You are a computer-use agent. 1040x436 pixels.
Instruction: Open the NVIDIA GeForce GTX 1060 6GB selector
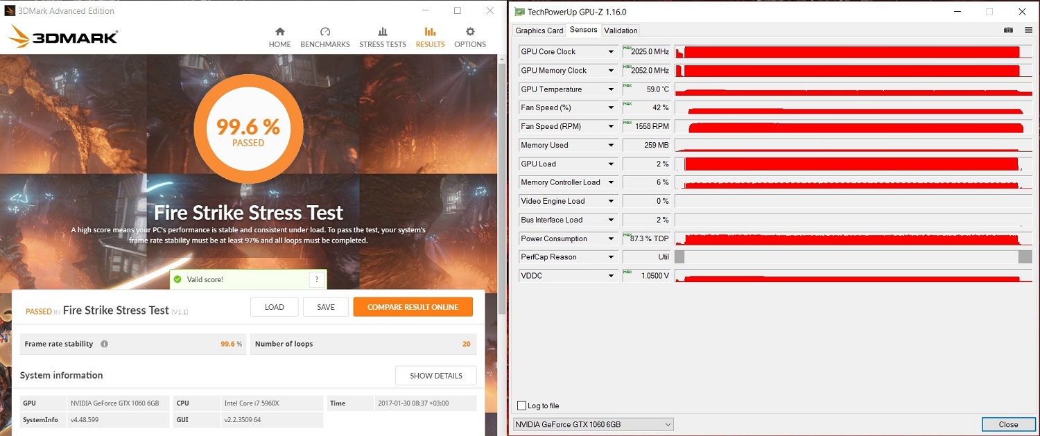coord(593,424)
